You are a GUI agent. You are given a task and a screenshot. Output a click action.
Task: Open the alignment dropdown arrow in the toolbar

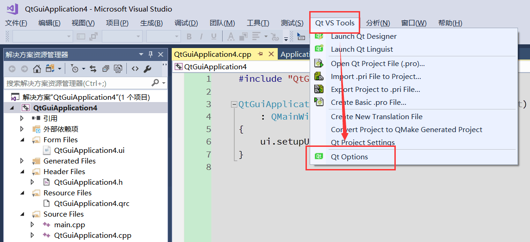[x=266, y=36]
